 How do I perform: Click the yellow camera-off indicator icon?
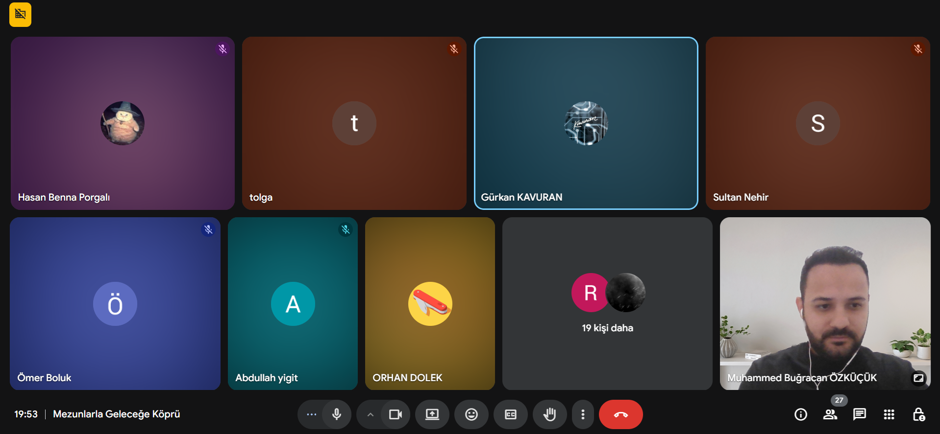pyautogui.click(x=20, y=15)
